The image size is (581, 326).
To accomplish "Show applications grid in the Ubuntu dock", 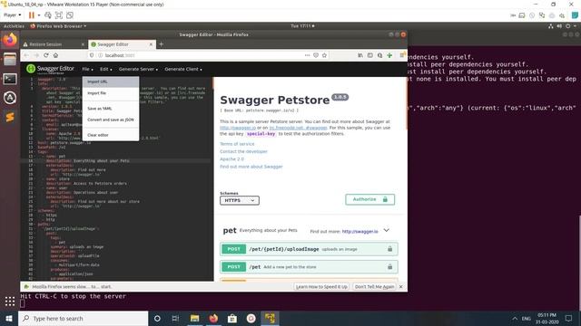I will click(10, 302).
